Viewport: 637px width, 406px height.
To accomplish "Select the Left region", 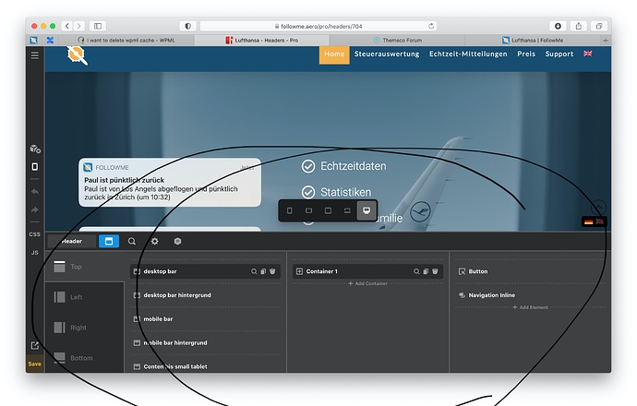I will pos(85,297).
